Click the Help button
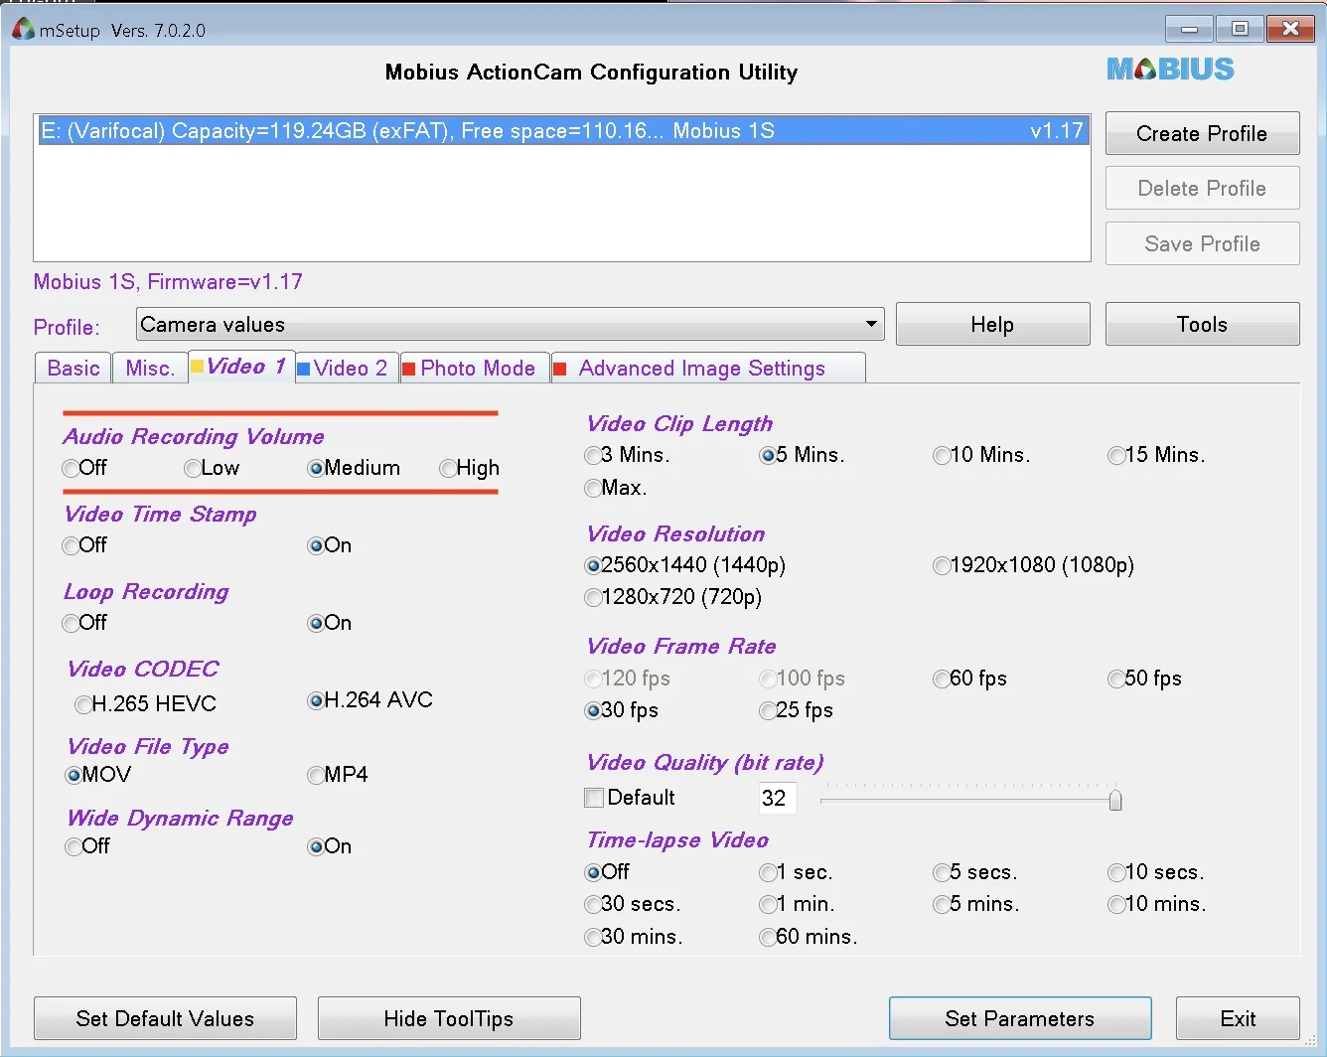The height and width of the screenshot is (1057, 1327). click(992, 325)
